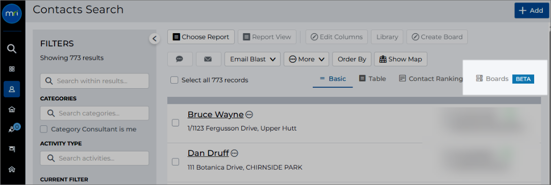Click the SMS speech bubble button
This screenshot has width=551, height=185.
[x=180, y=59]
